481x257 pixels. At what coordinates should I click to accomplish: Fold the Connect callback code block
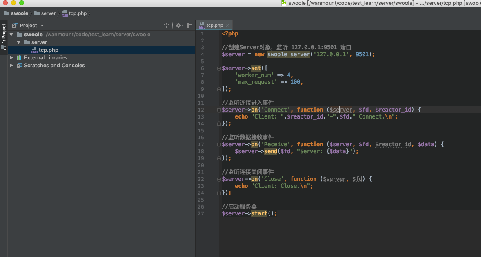click(219, 110)
